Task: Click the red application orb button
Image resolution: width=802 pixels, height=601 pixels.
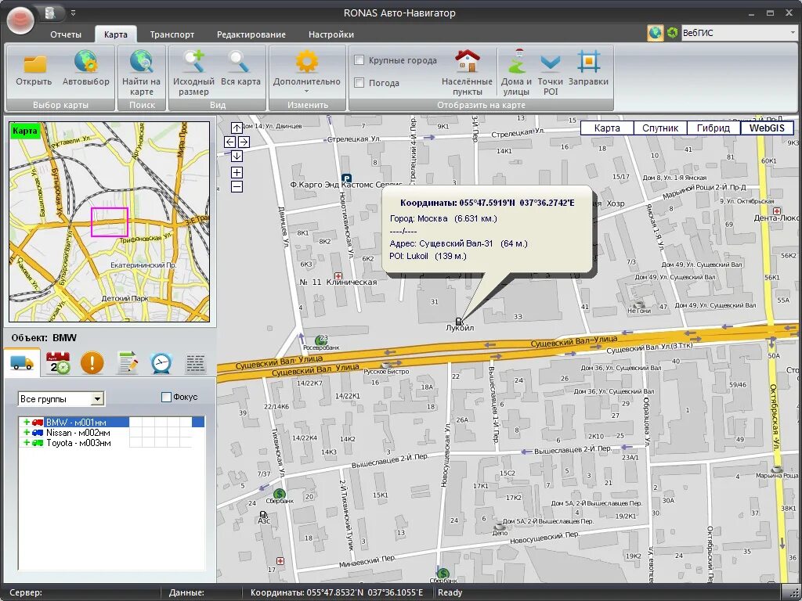Action: [x=21, y=20]
